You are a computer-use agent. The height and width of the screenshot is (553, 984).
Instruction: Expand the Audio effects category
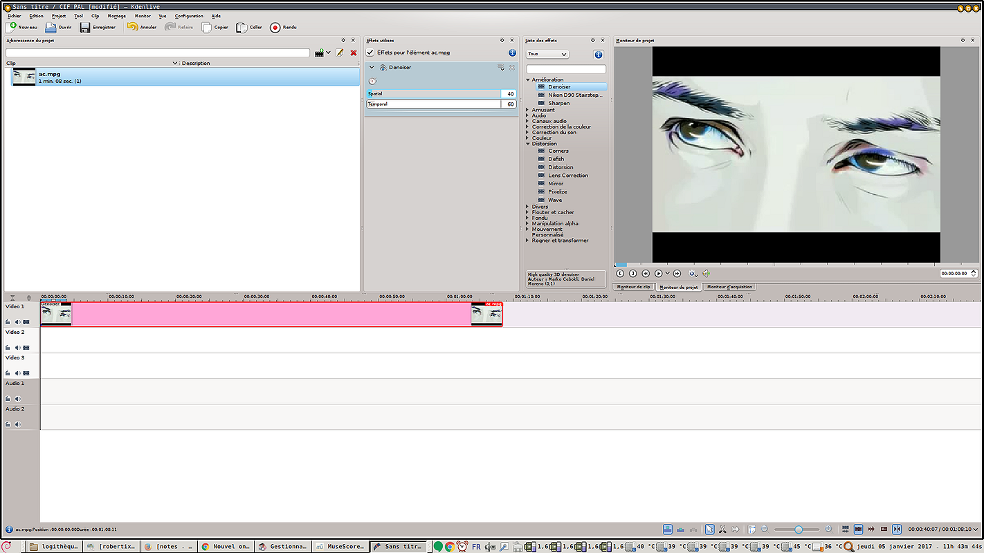pyautogui.click(x=528, y=115)
